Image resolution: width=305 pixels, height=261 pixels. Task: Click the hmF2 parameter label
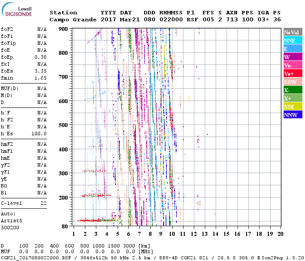pos(7,144)
